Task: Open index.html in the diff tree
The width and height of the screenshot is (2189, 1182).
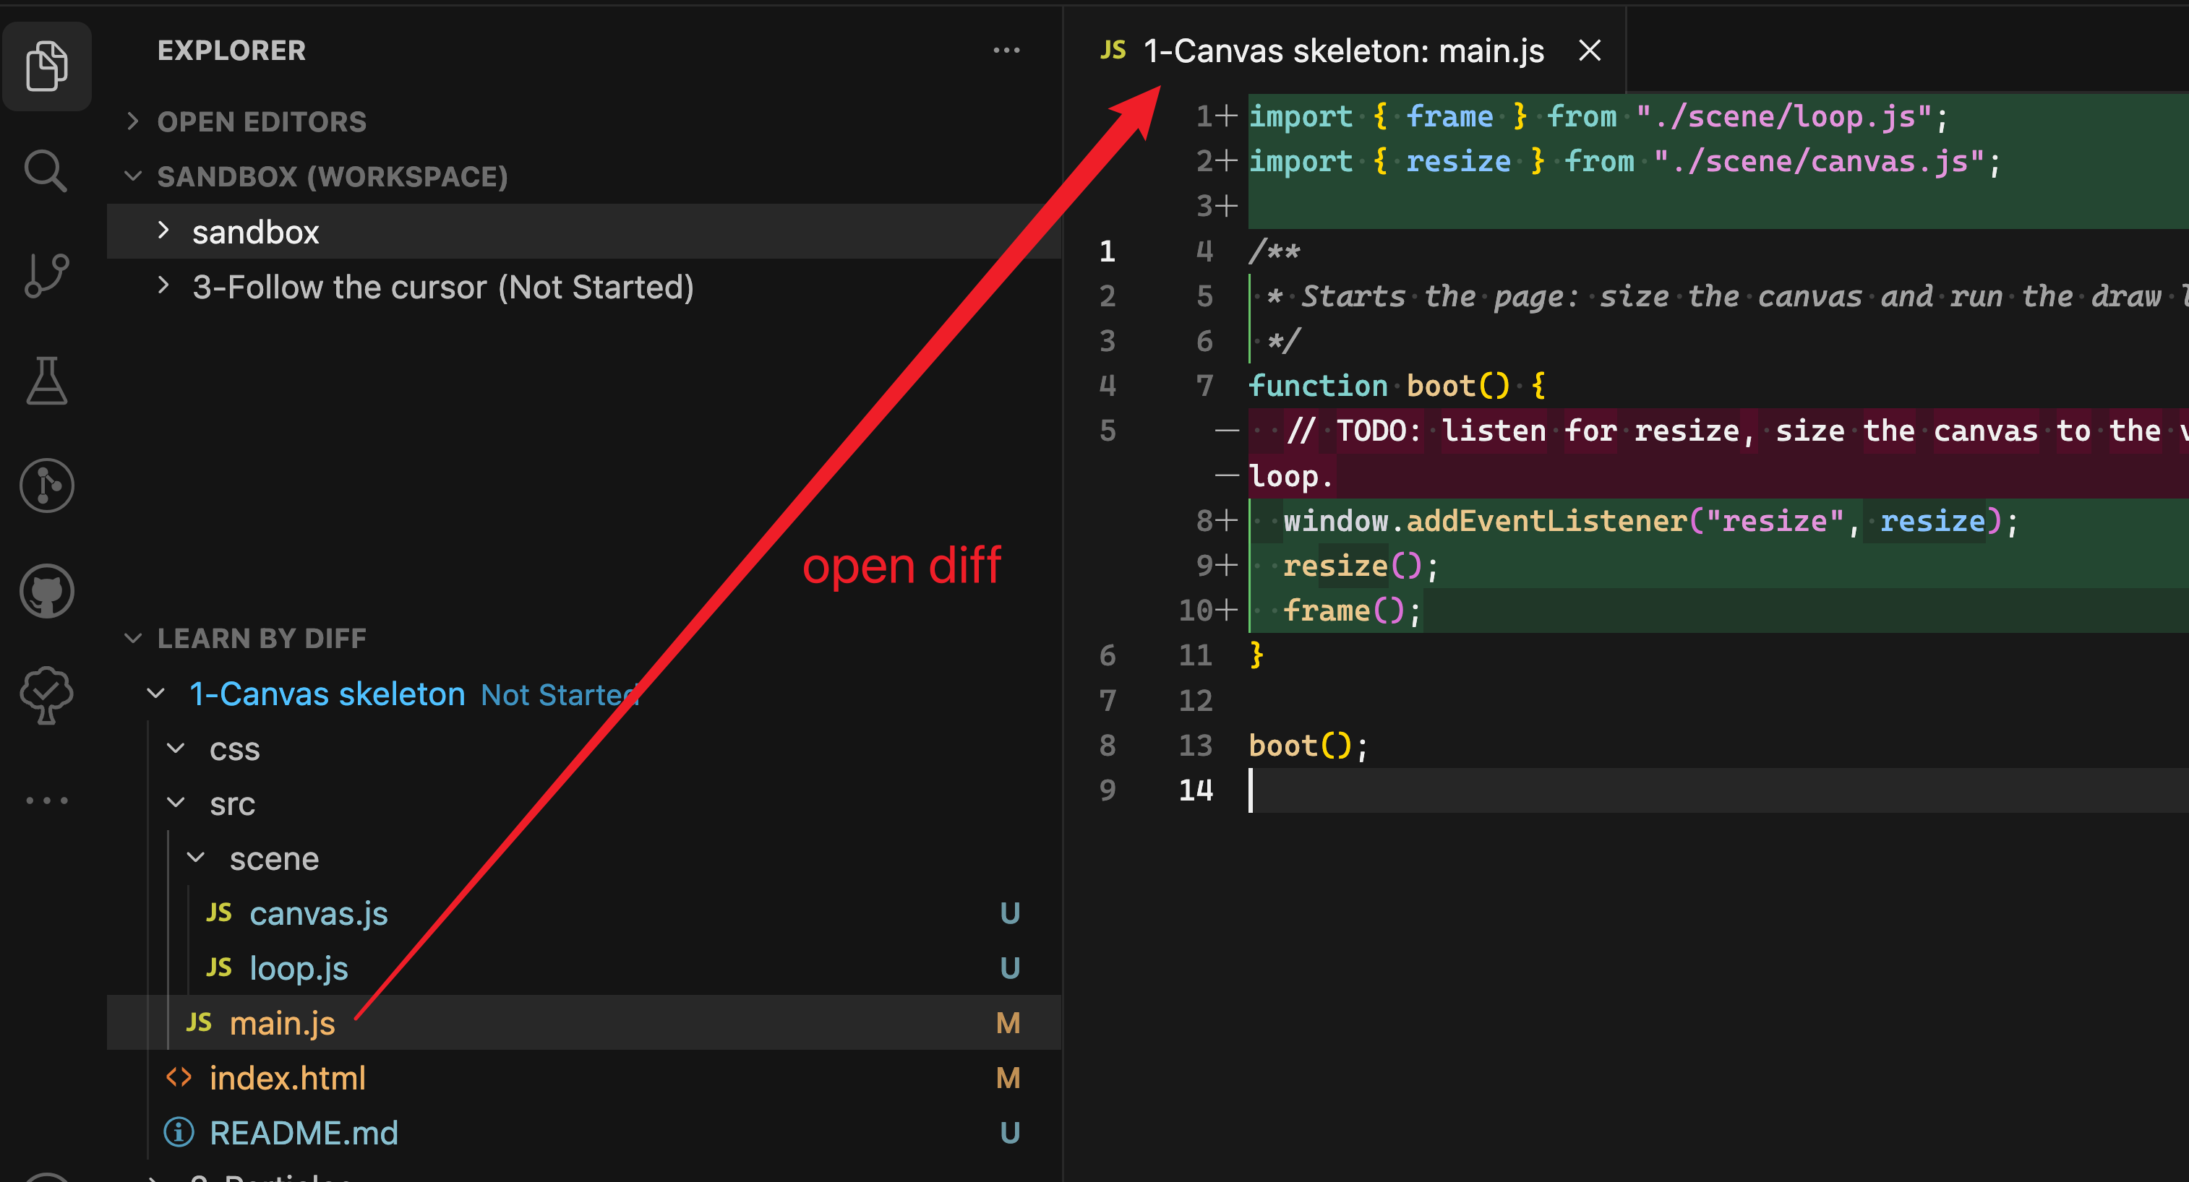Action: [x=287, y=1079]
